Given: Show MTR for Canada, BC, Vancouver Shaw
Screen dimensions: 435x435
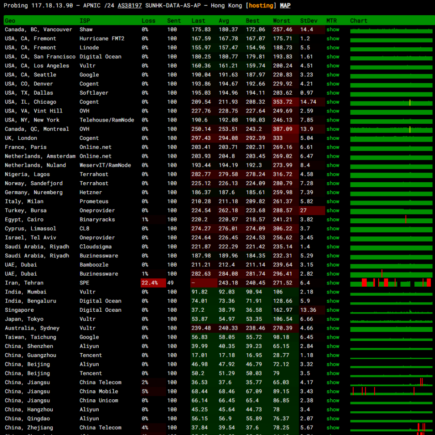Looking at the screenshot, I should tap(333, 29).
